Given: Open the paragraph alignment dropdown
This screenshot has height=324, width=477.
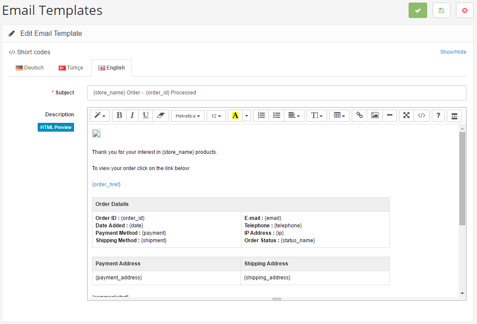Looking at the screenshot, I should point(294,116).
